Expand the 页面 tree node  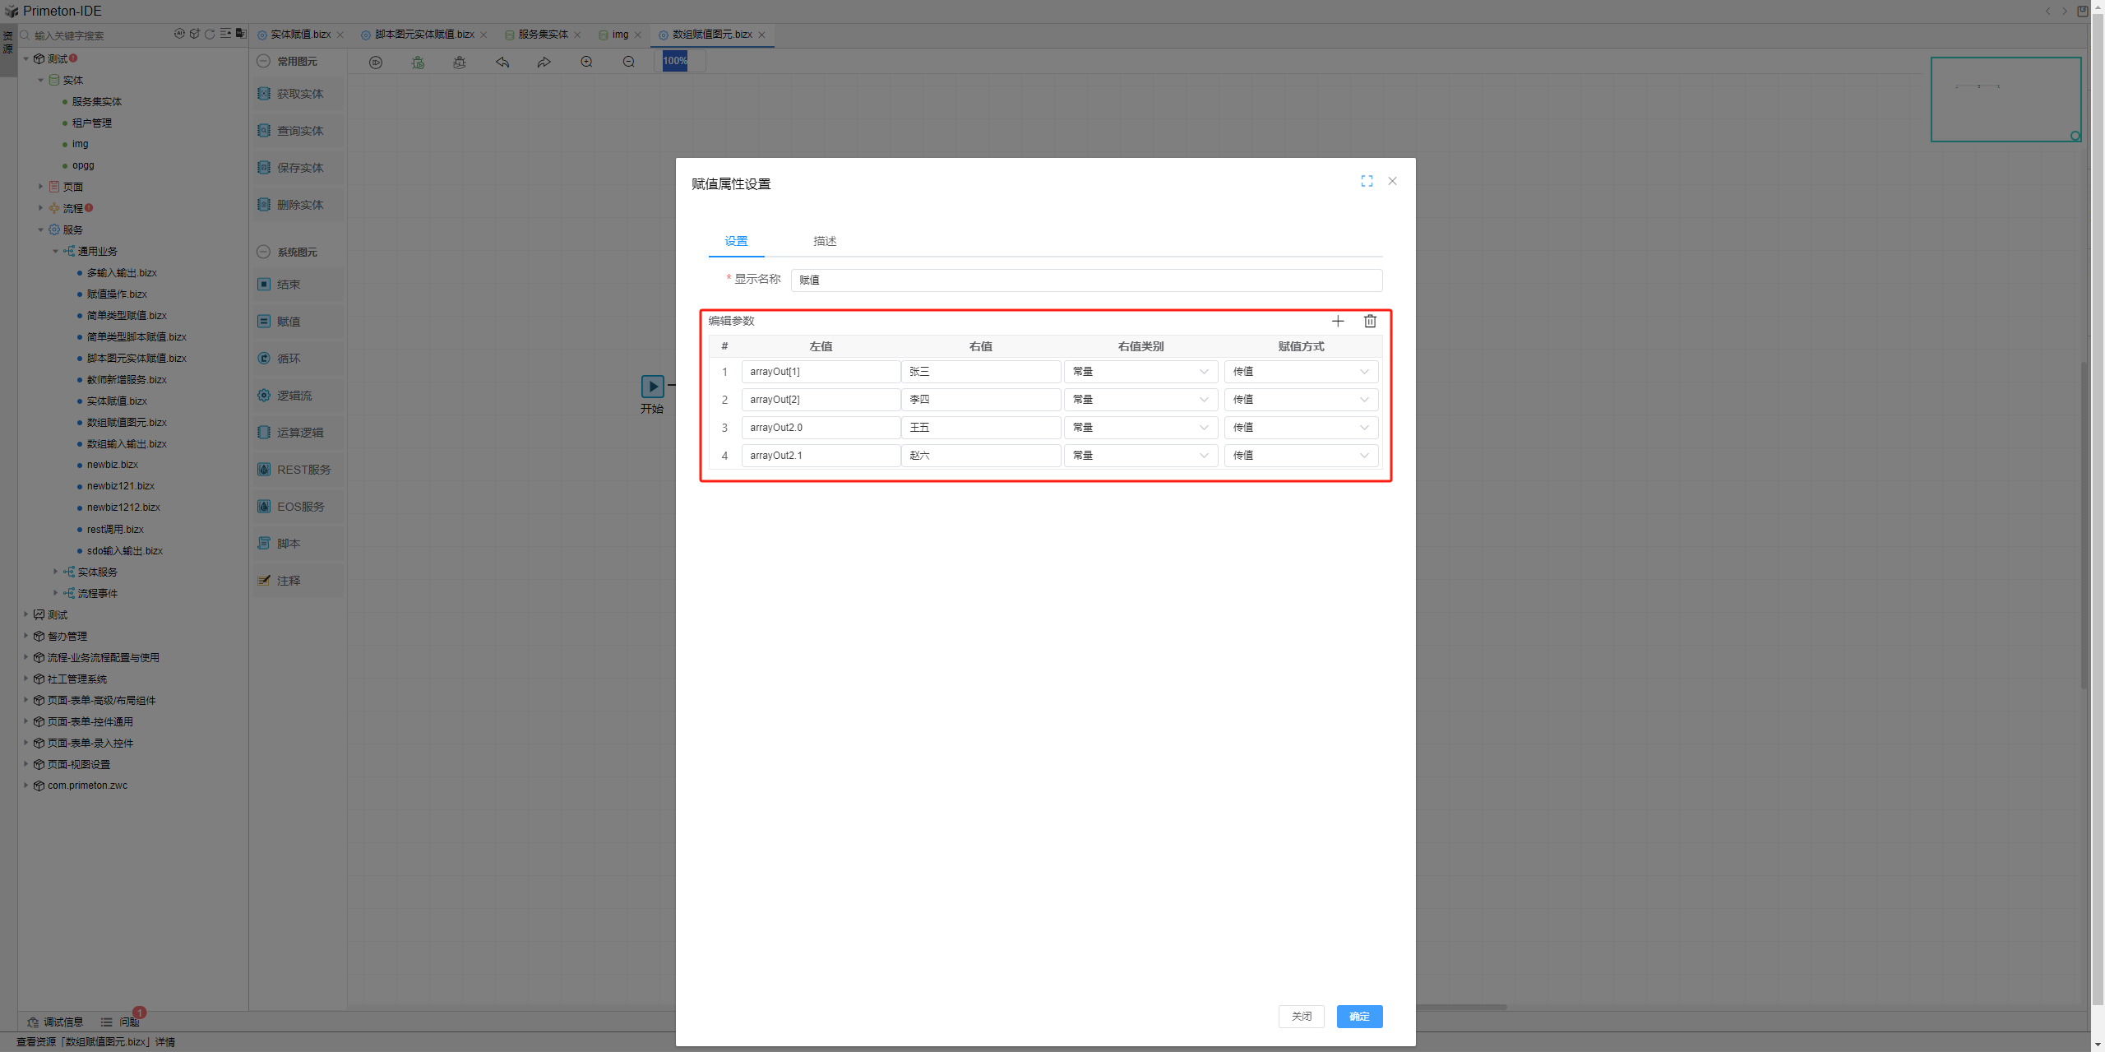pos(40,187)
